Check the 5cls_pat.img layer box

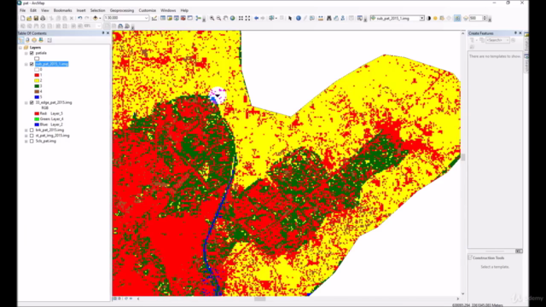pos(32,142)
